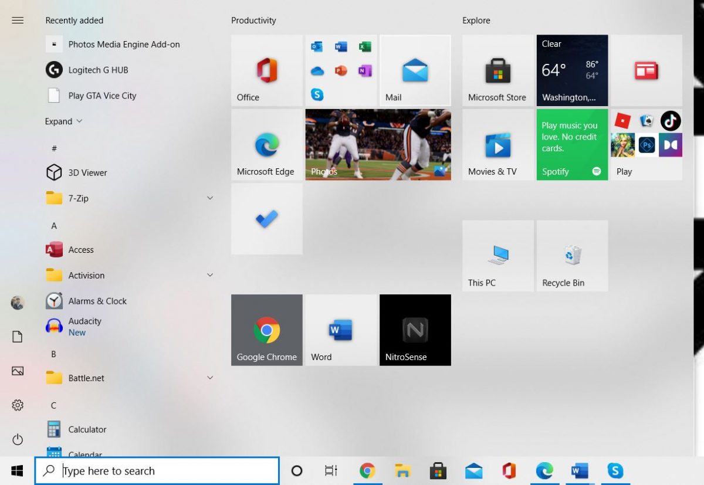The width and height of the screenshot is (704, 485).
Task: Open the Washington weather tile
Action: point(572,70)
